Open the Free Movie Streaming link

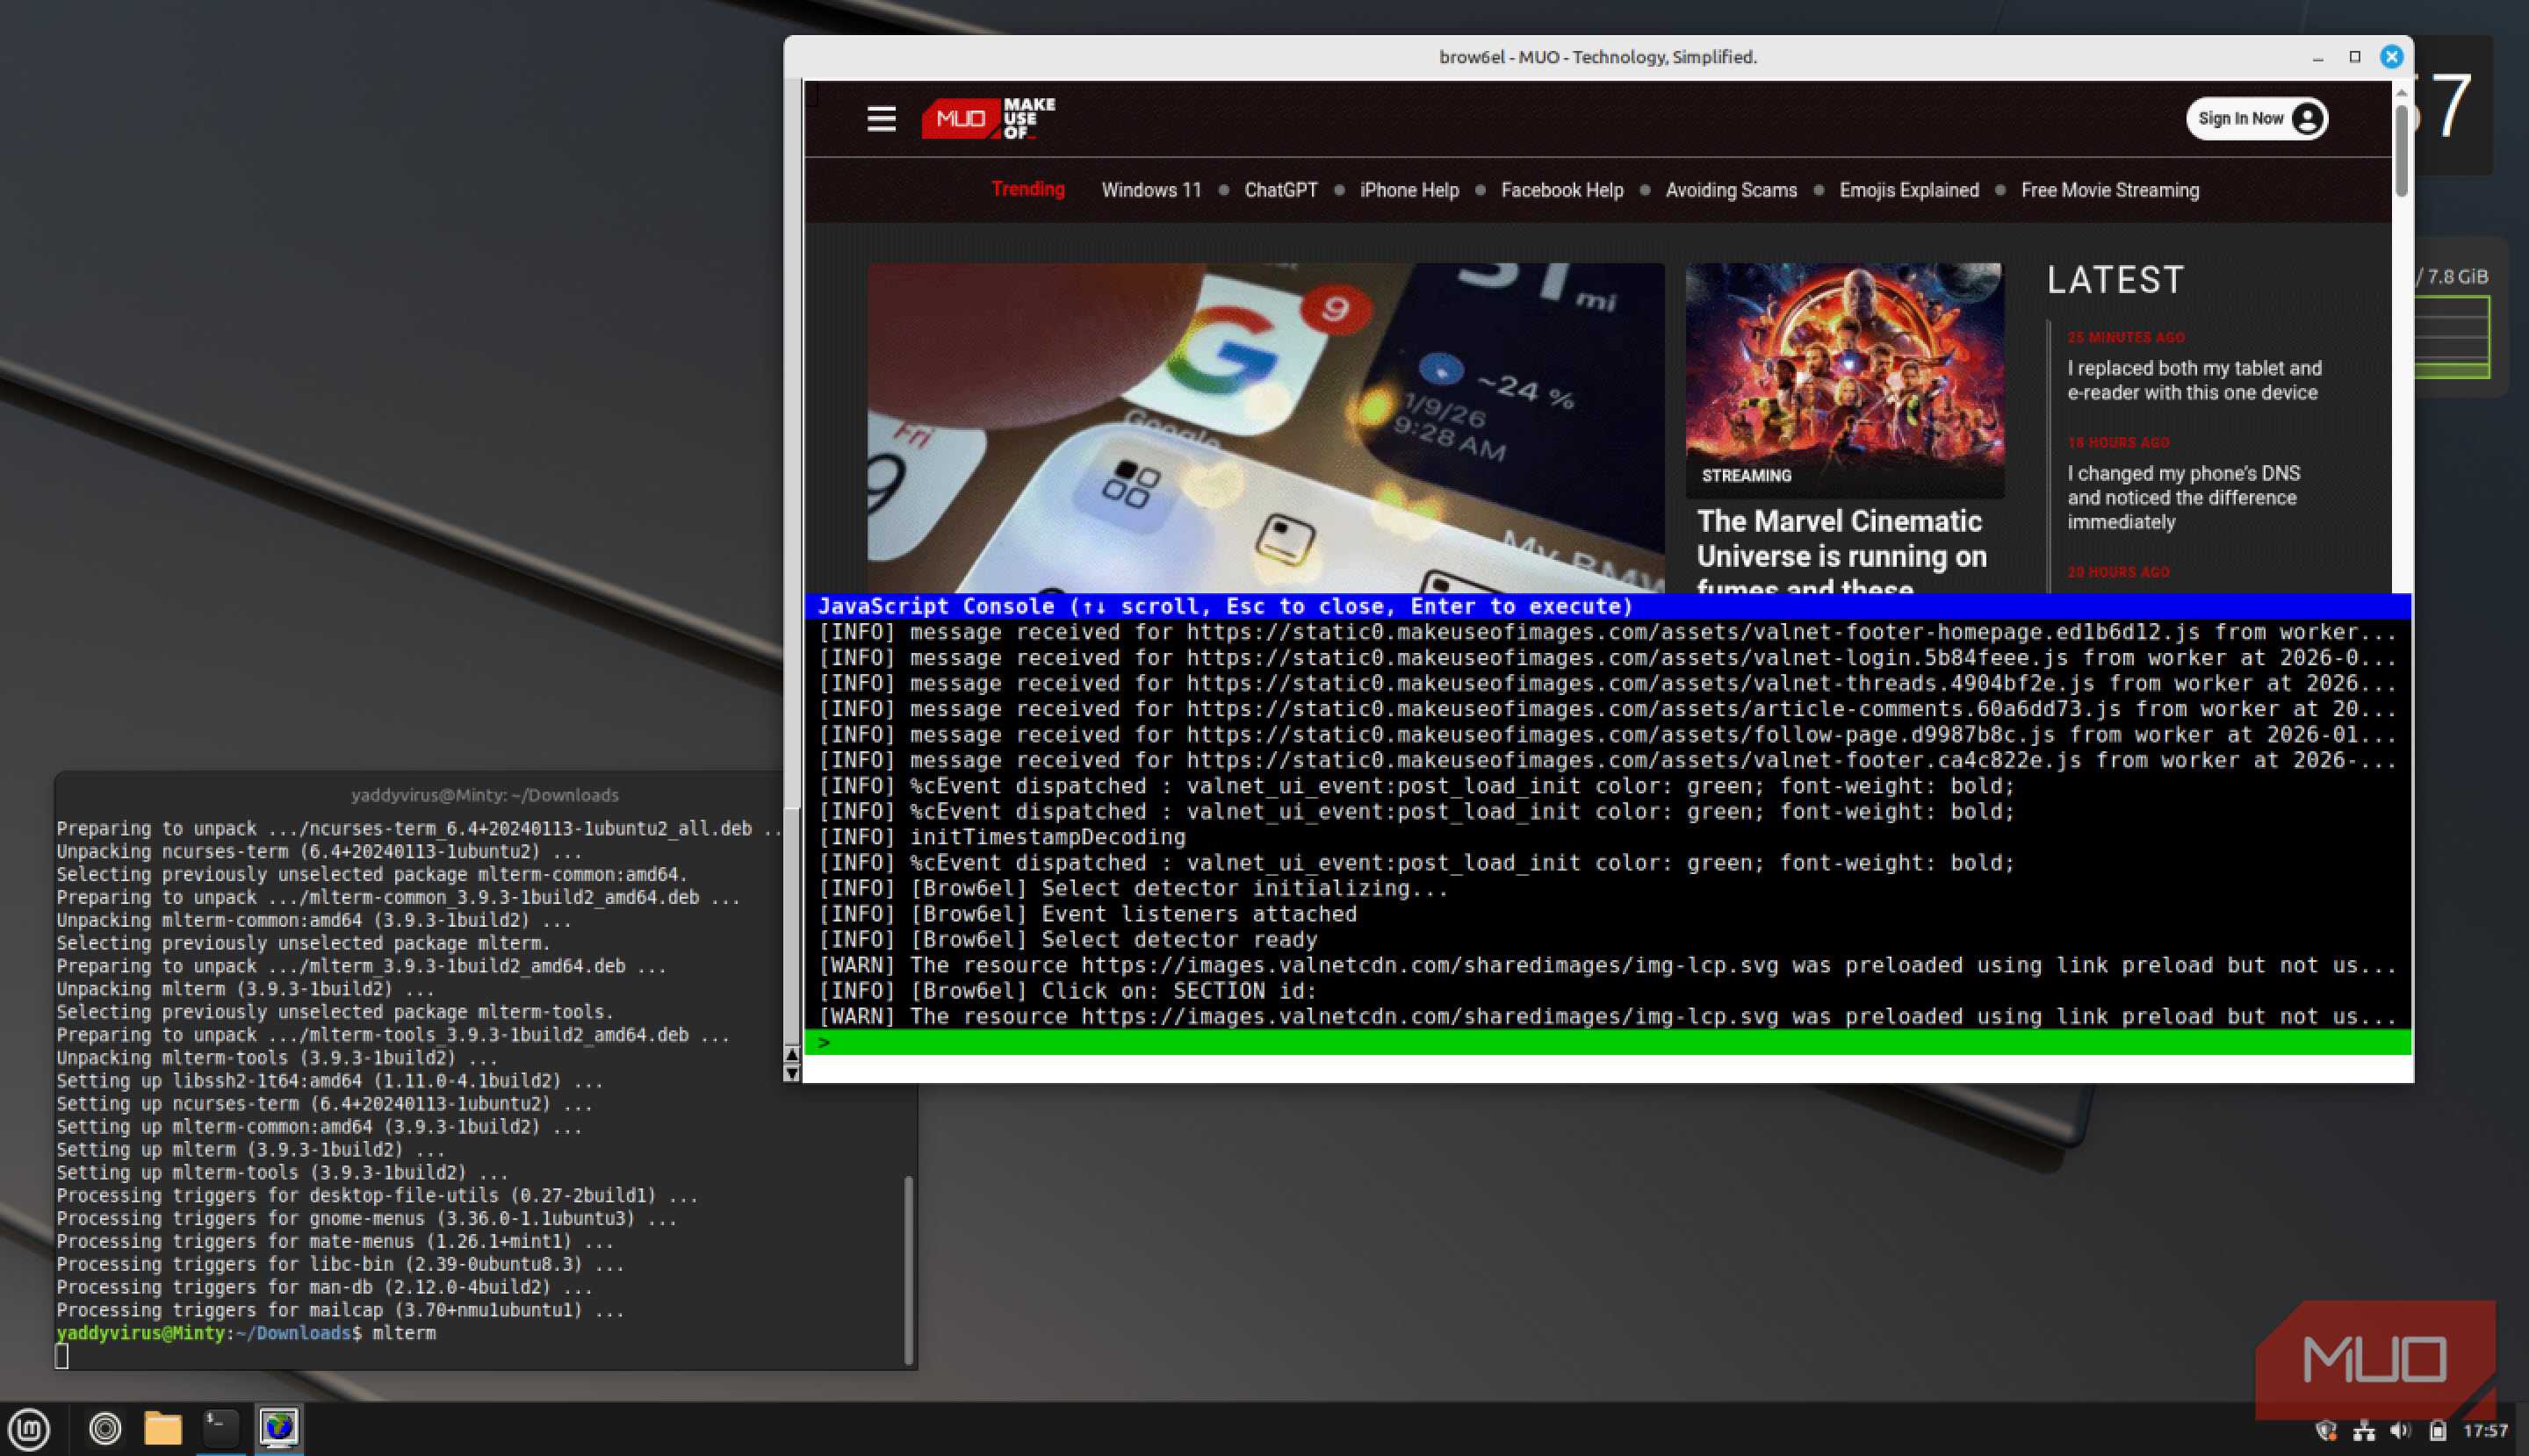pos(2110,190)
